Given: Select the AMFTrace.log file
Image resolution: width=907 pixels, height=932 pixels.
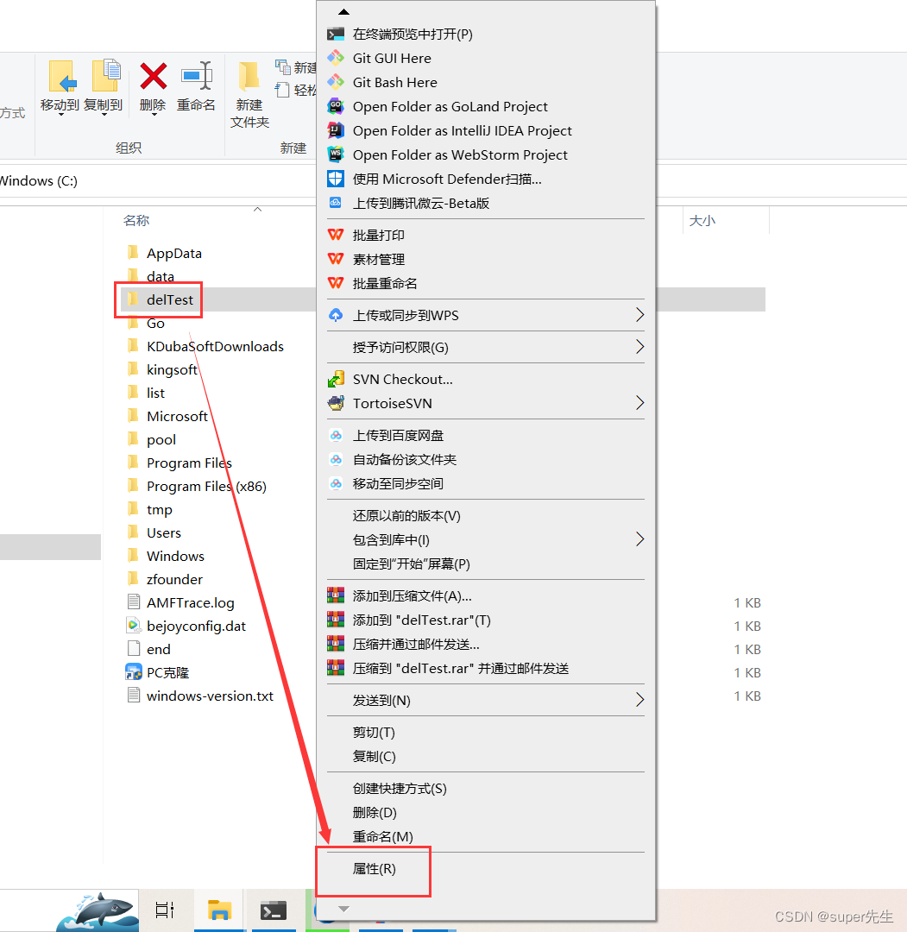Looking at the screenshot, I should (190, 602).
